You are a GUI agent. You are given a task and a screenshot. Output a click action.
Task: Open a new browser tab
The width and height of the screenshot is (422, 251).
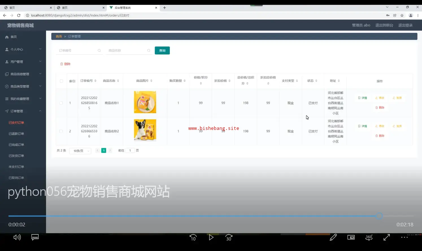pyautogui.click(x=164, y=8)
